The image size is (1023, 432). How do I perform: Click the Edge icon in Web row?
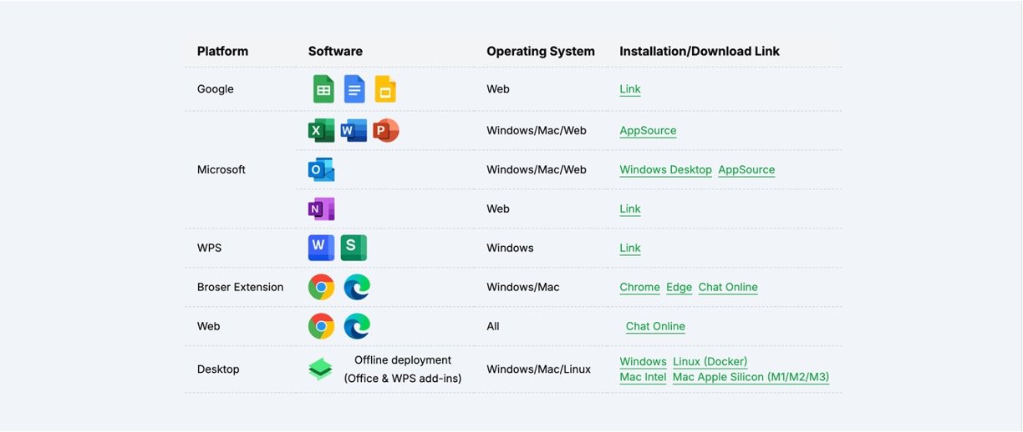click(x=357, y=326)
